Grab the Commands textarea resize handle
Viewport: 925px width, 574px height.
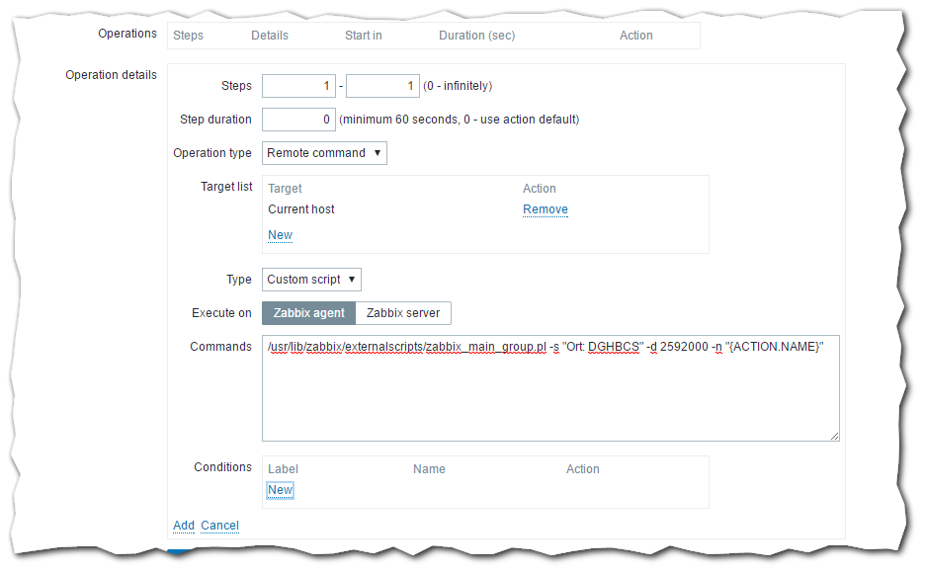(834, 436)
